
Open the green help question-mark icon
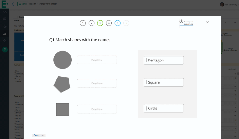pyautogui.click(x=5, y=50)
